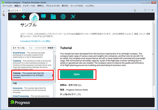This screenshot has height=110, width=158.
Task: Click the 全て サンプル filter
Action: [x=19, y=48]
